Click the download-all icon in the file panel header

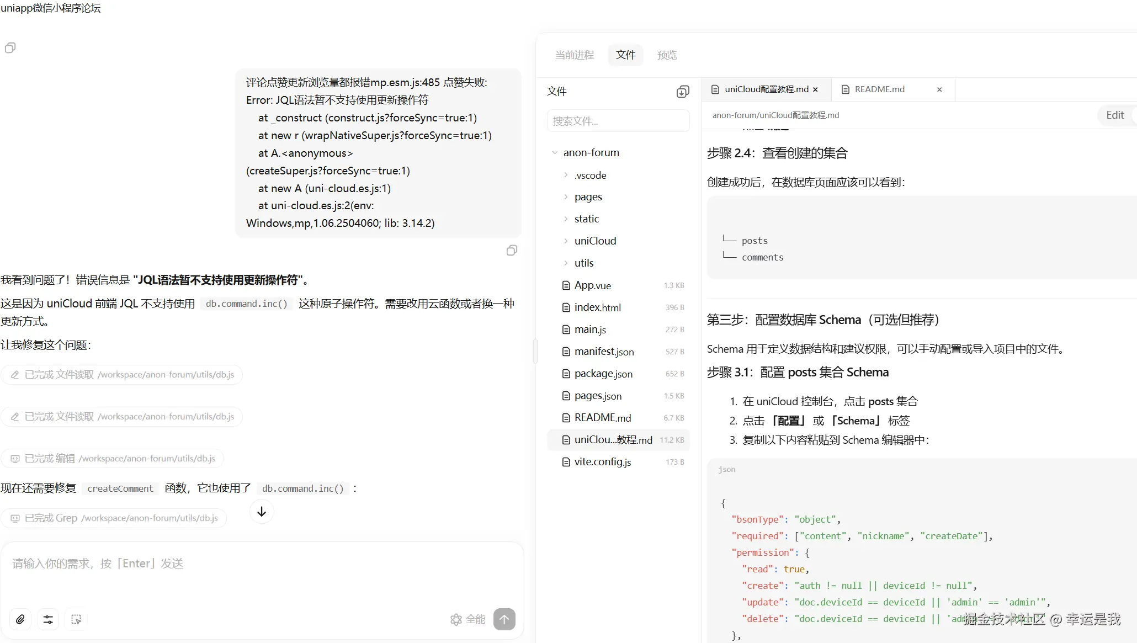pos(683,92)
